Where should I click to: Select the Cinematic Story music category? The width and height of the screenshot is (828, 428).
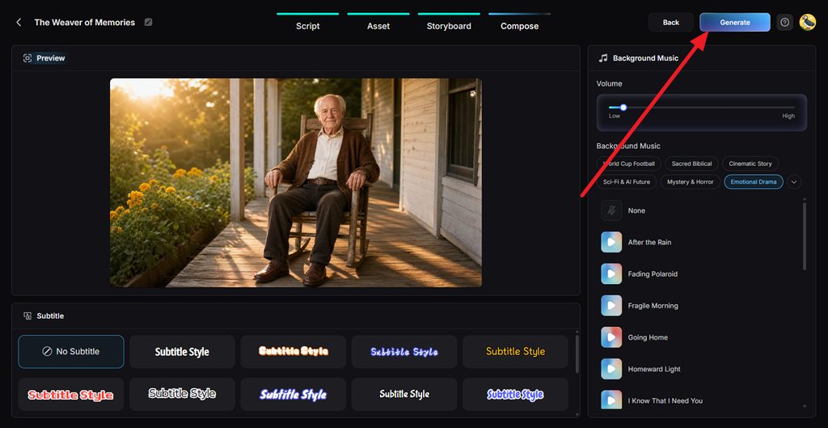(750, 163)
